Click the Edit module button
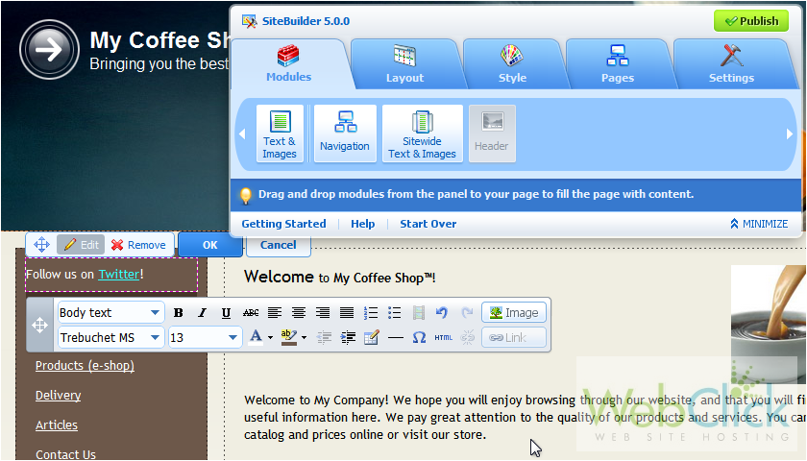 [x=82, y=245]
